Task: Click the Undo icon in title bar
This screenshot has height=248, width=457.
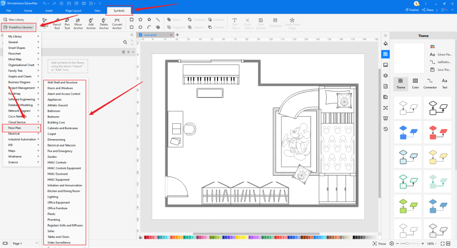Action: point(45,4)
